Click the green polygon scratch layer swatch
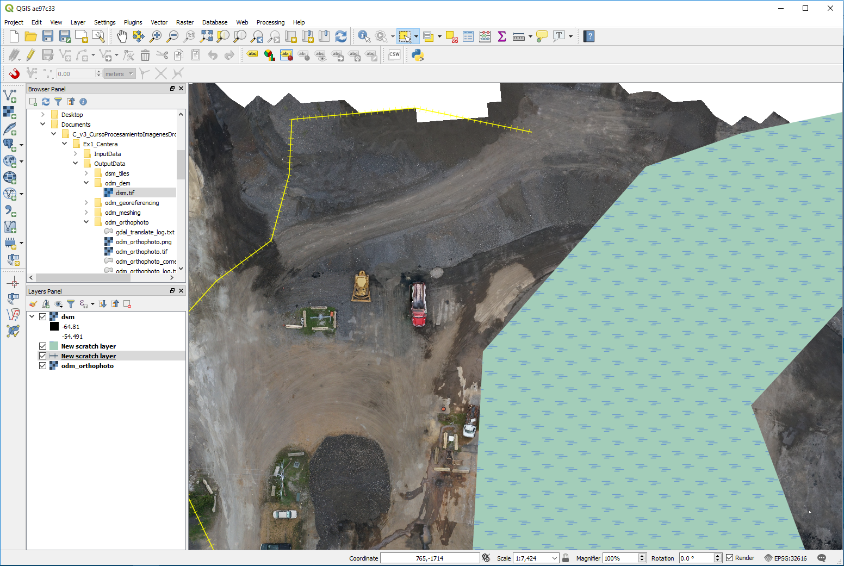 tap(54, 346)
